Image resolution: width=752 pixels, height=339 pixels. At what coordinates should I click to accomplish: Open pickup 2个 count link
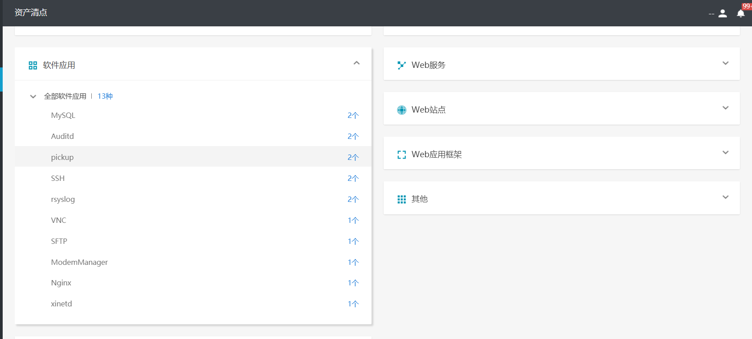353,157
